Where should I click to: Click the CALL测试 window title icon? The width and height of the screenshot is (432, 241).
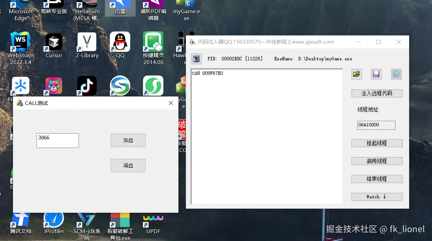pyautogui.click(x=19, y=103)
